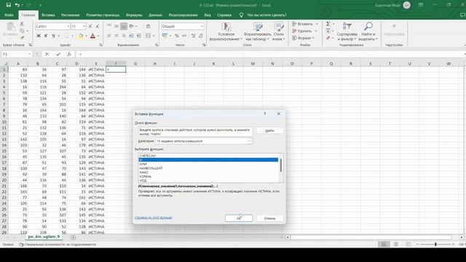Switch to the Формулы tab
The image size is (466, 262).
tap(134, 15)
